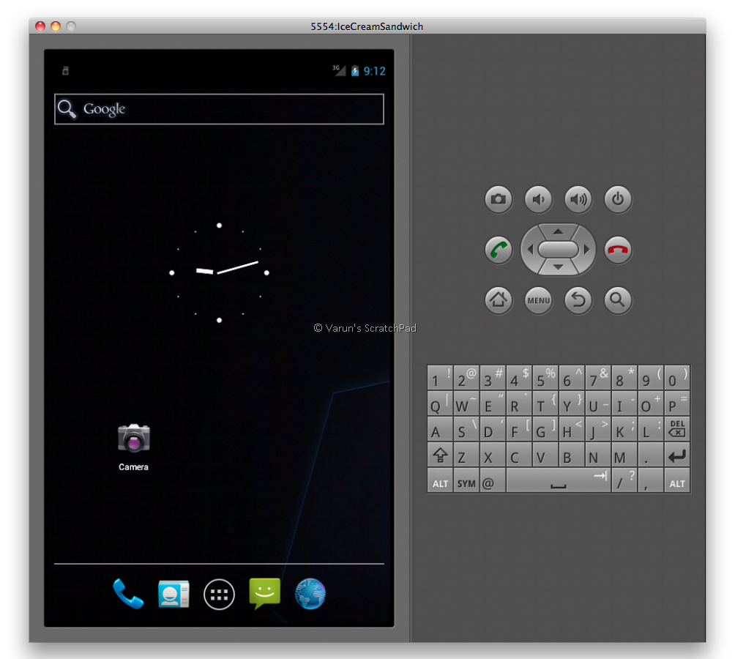Image resolution: width=735 pixels, height=659 pixels.
Task: Click the D-pad down arrow
Action: [558, 267]
